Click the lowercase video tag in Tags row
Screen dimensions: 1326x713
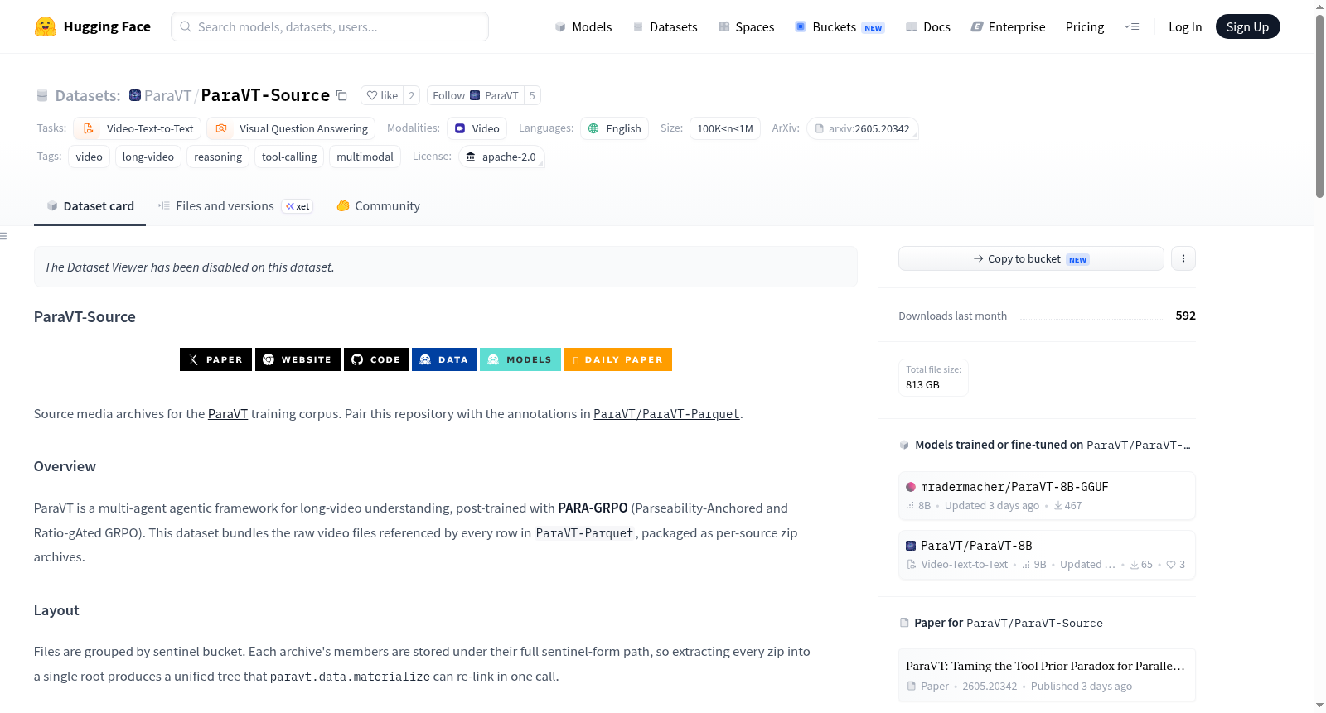[x=90, y=157]
